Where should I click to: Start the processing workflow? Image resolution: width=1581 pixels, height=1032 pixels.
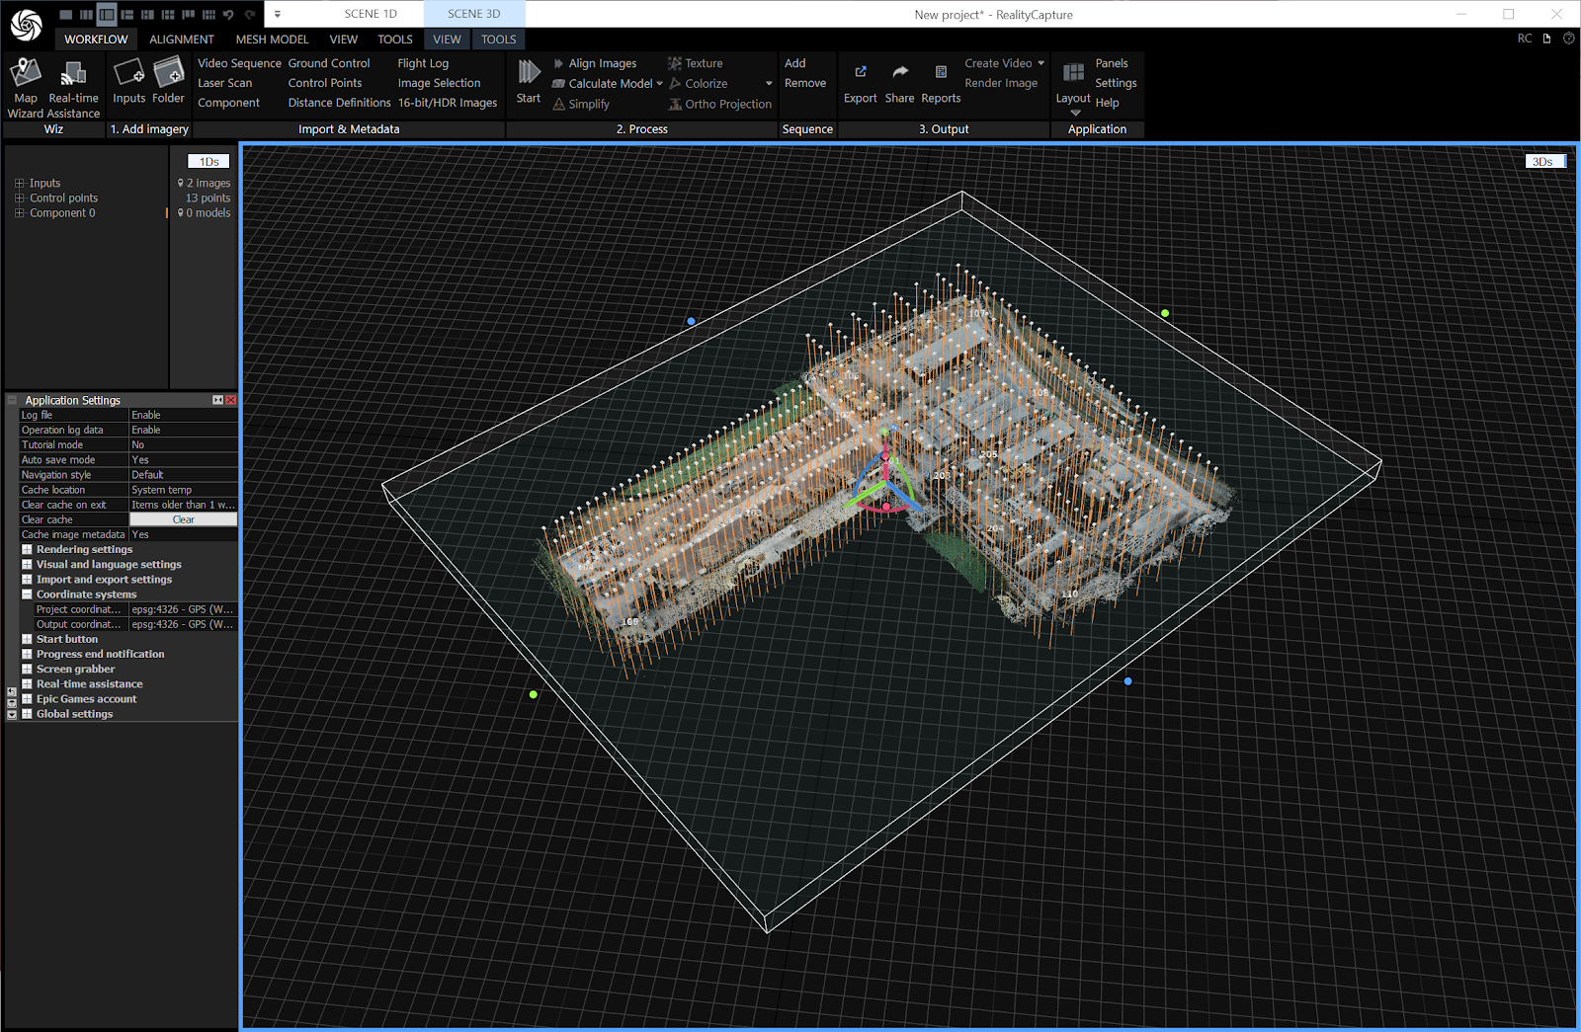point(529,81)
